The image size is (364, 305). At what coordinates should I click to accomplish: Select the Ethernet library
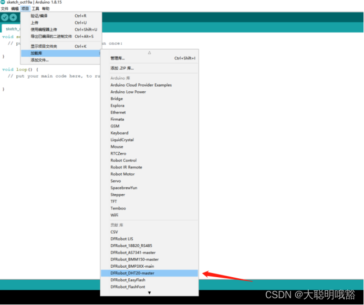pyautogui.click(x=150, y=112)
